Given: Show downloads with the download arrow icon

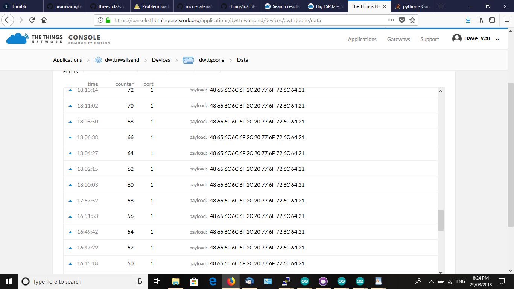Looking at the screenshot, I should point(468,20).
